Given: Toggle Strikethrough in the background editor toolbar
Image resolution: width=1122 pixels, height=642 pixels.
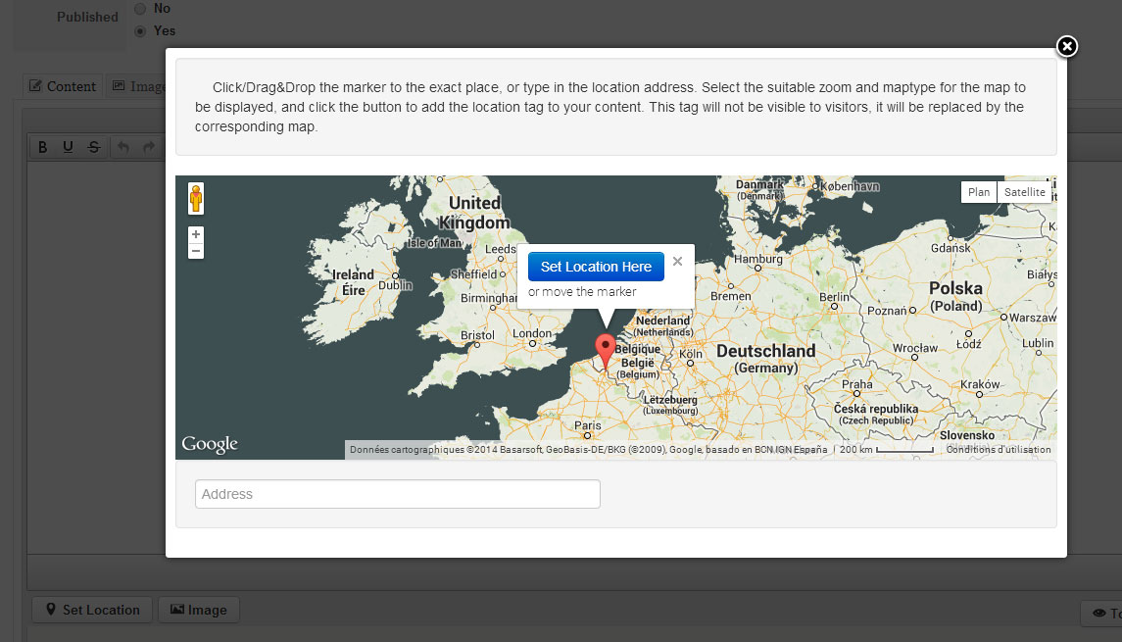Looking at the screenshot, I should (94, 147).
